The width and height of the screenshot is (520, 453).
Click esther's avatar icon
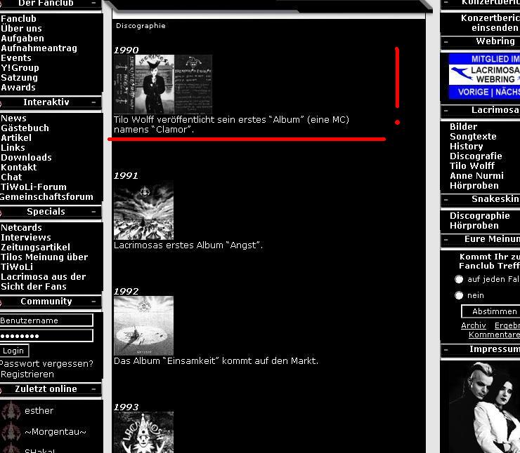11,410
